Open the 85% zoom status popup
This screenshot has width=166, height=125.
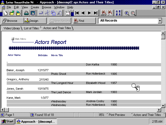coord(103,115)
